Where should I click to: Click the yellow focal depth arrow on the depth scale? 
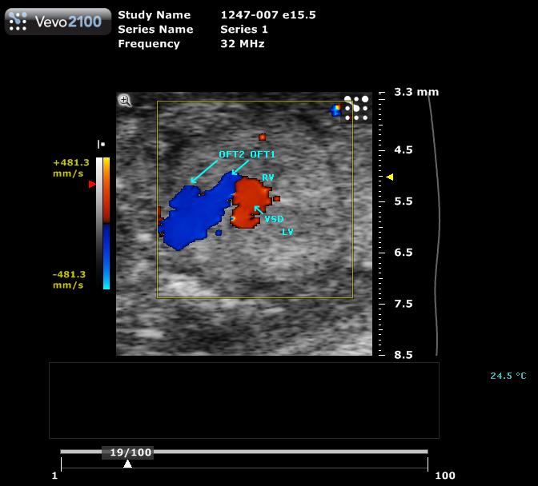[390, 177]
